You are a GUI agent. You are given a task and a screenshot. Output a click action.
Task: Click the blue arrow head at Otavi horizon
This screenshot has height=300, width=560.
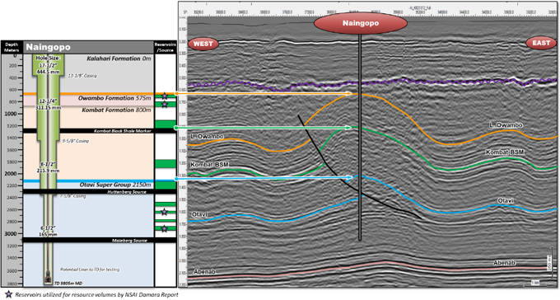pos(349,177)
